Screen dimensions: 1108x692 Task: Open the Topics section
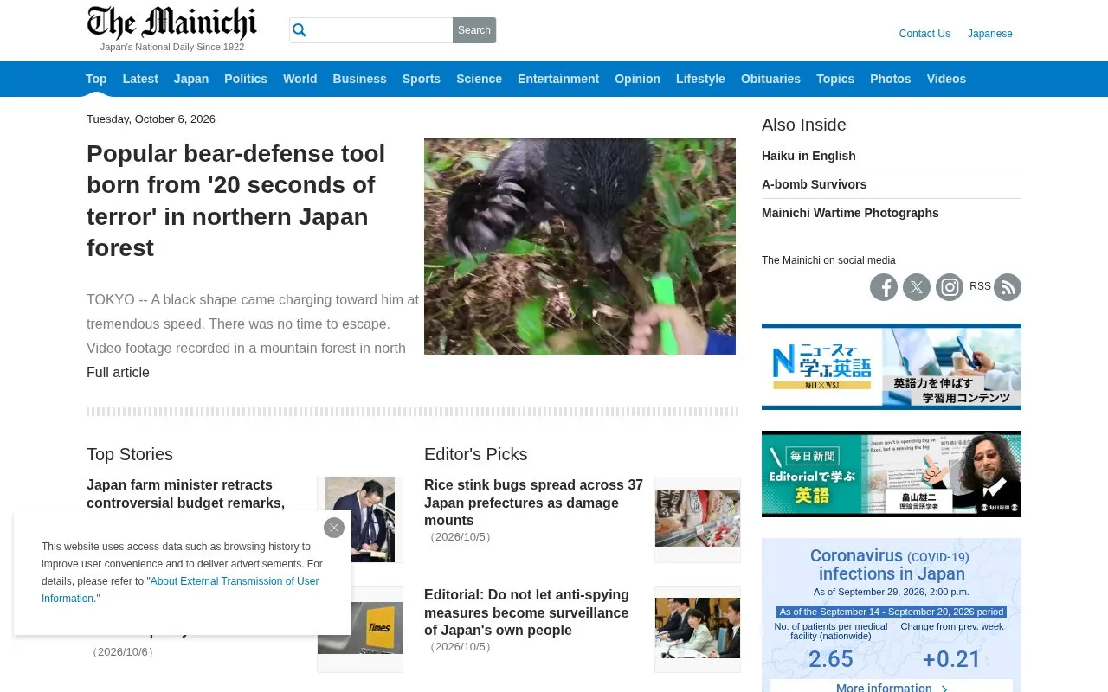(x=835, y=79)
